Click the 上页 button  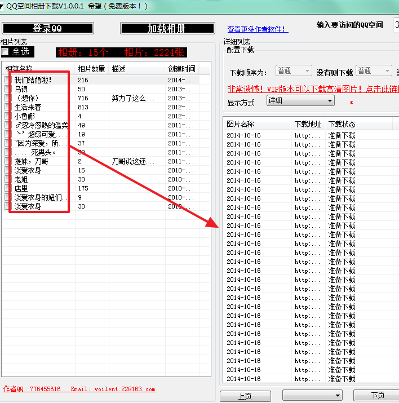tap(245, 396)
